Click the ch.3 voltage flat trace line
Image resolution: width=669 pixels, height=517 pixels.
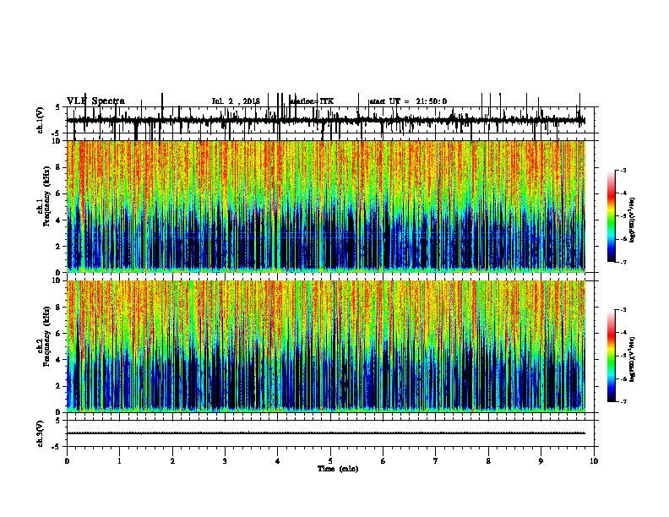point(326,433)
